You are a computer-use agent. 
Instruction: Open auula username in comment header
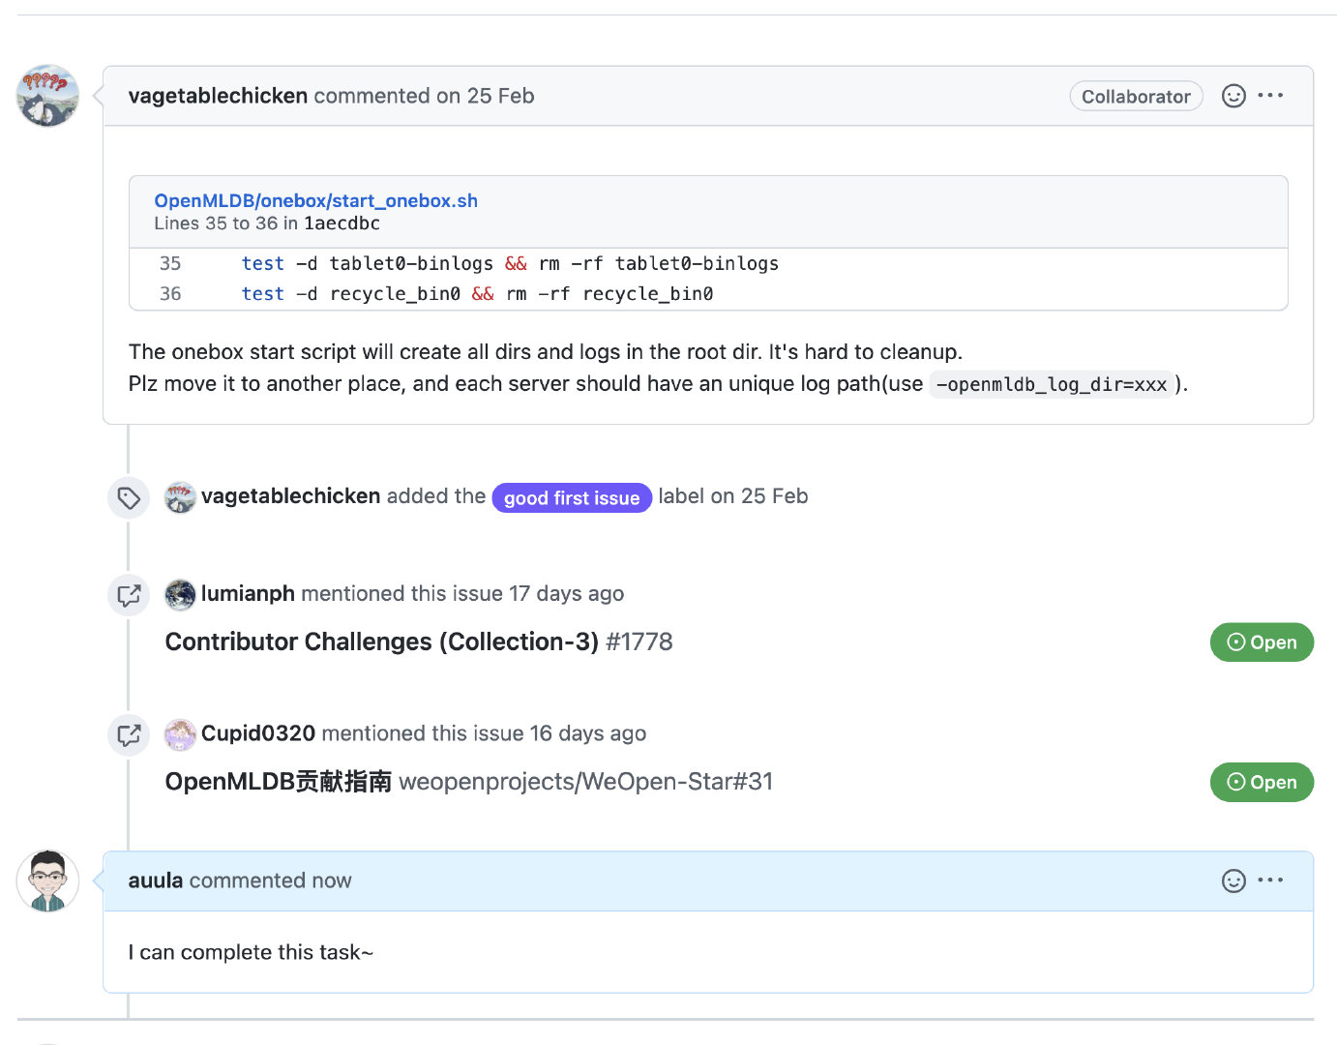click(x=156, y=881)
